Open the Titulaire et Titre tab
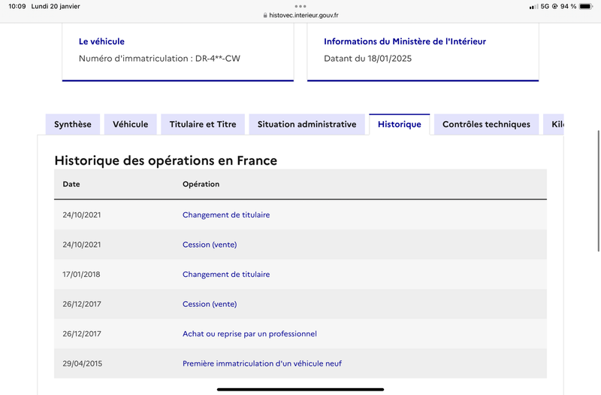601x395 pixels. click(203, 124)
